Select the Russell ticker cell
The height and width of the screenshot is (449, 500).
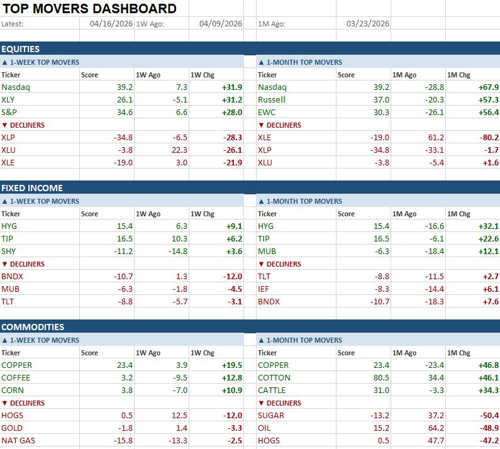296,99
